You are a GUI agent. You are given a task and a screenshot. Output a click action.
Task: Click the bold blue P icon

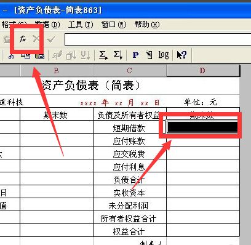tap(135, 55)
